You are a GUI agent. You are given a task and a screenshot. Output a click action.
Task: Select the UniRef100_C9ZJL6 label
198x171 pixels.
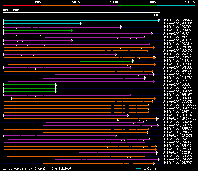click(178, 139)
